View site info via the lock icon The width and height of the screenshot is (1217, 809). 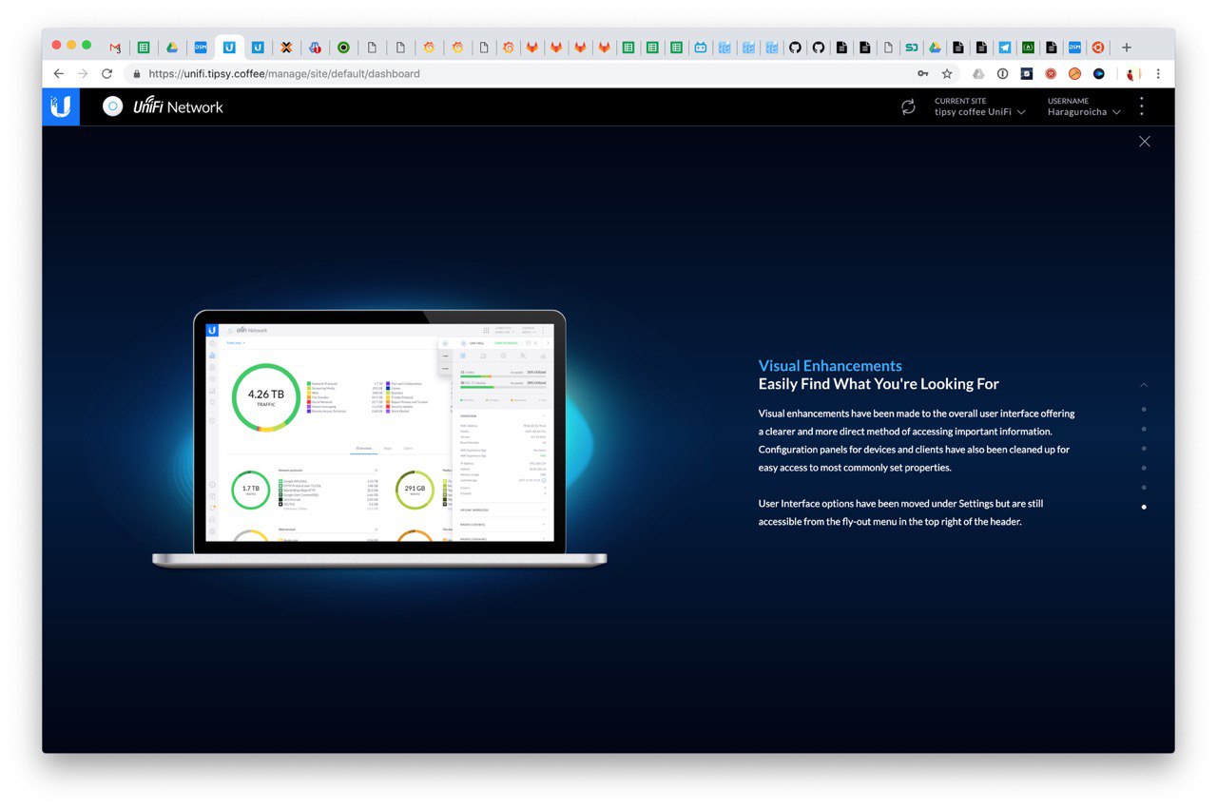pos(137,73)
